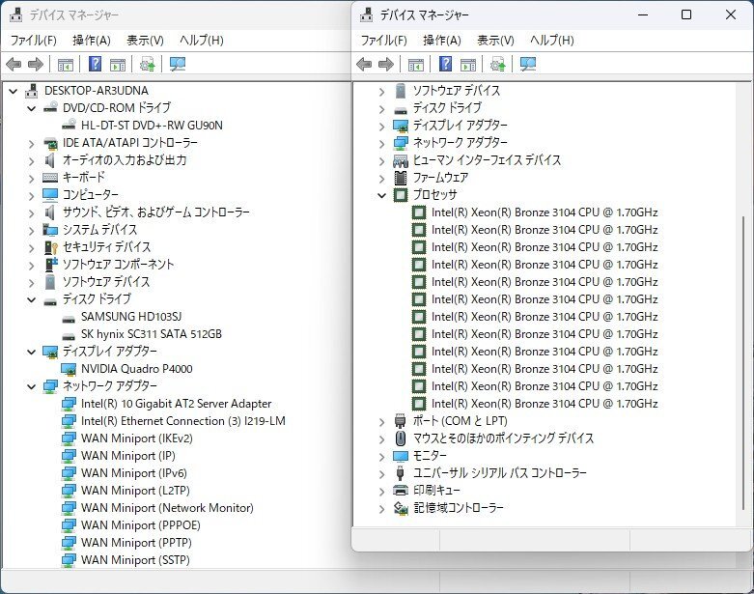
Task: Collapse the DESKTOP-AR3UDNA root node
Action: tap(14, 91)
